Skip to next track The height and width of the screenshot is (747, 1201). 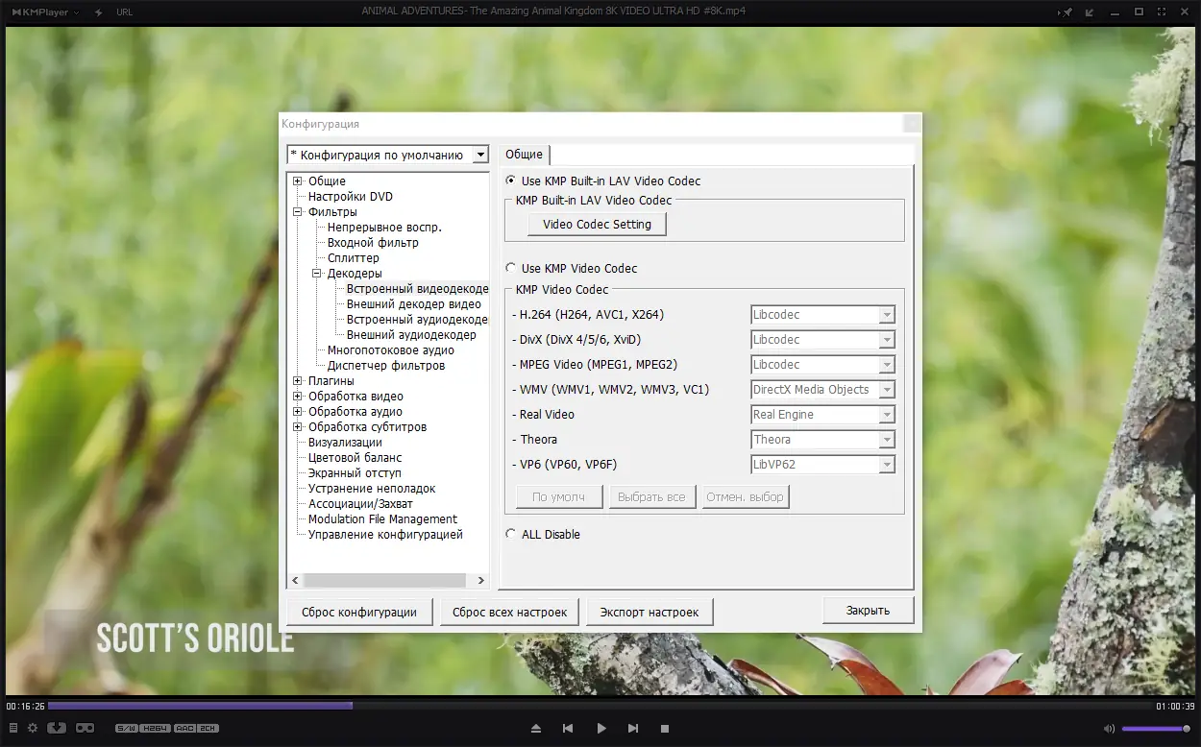(x=633, y=729)
